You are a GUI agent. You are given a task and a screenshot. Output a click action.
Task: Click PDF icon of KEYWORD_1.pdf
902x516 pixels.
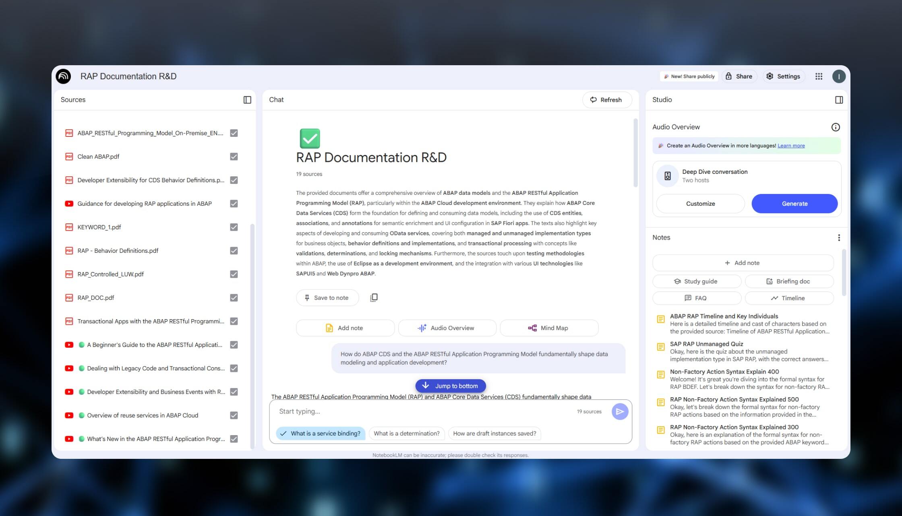[x=69, y=227]
